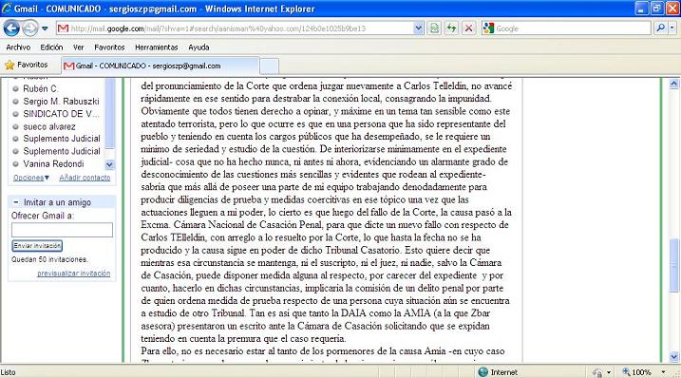Open the previsualizar invitación link

(x=74, y=274)
